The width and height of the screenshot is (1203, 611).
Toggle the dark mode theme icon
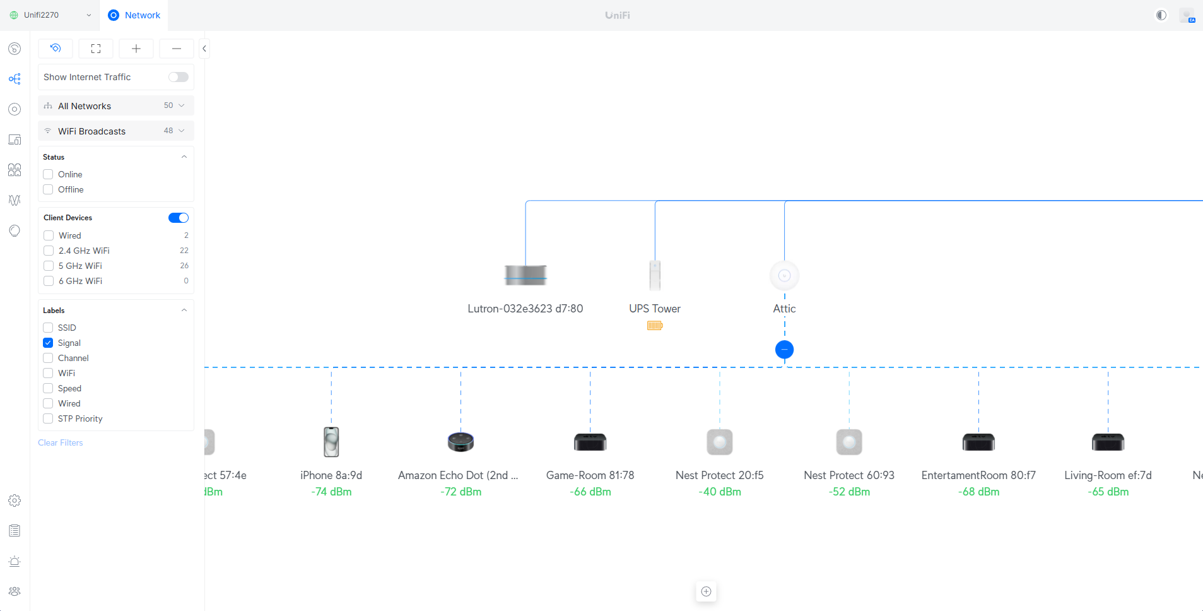point(1161,15)
